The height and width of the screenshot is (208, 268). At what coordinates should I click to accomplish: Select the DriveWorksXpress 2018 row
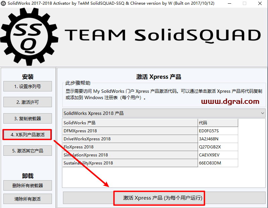150,139
